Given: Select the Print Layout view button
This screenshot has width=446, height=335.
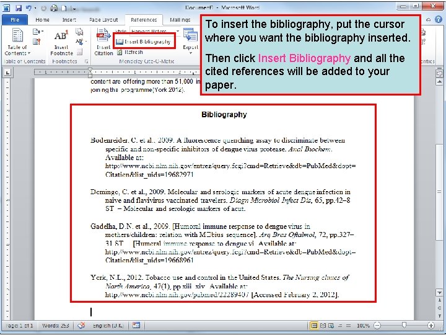Looking at the screenshot, I should [314, 325].
